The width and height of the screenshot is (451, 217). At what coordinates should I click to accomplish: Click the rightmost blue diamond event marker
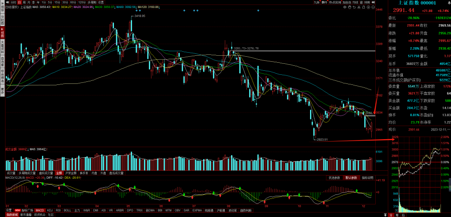[258, 11]
